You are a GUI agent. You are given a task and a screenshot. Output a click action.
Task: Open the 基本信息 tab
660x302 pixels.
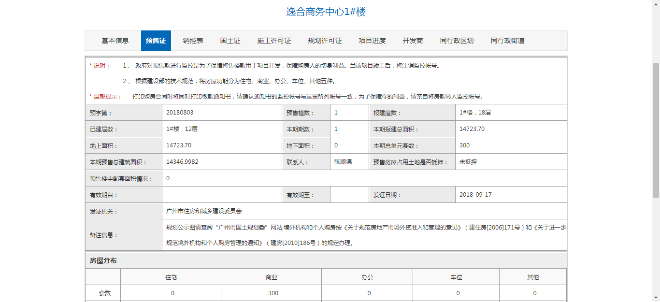point(115,41)
